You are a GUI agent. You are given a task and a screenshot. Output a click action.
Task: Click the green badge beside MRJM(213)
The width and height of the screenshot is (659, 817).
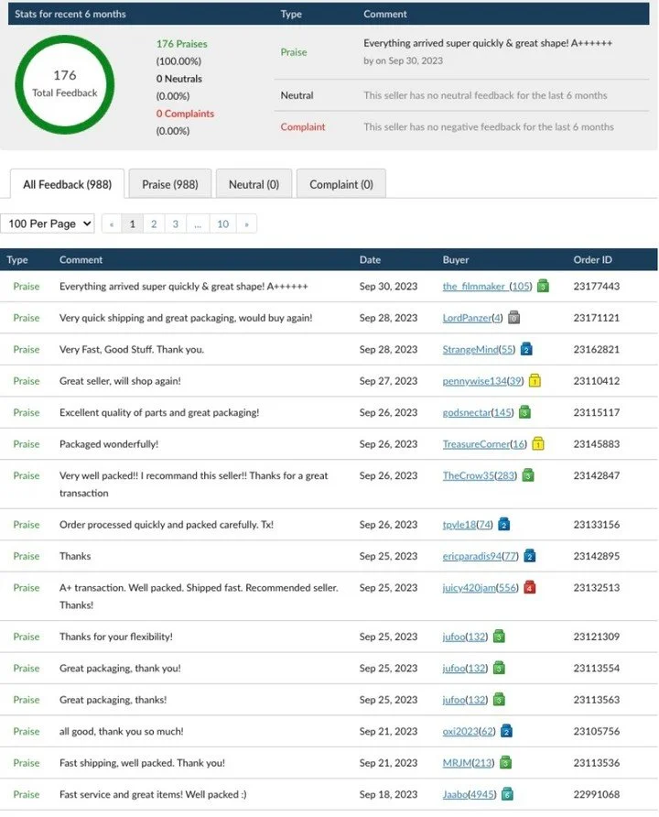tap(505, 763)
